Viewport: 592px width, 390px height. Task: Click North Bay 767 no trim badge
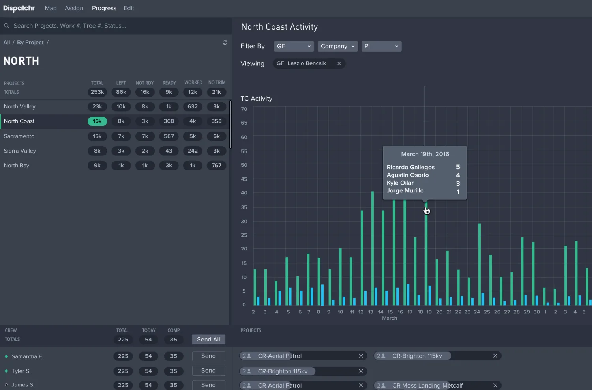217,166
